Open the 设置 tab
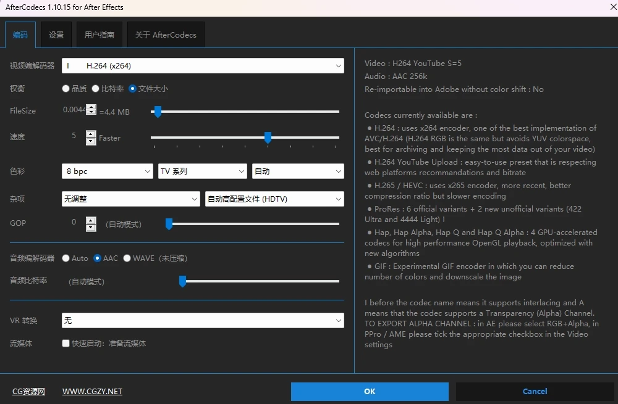 56,35
